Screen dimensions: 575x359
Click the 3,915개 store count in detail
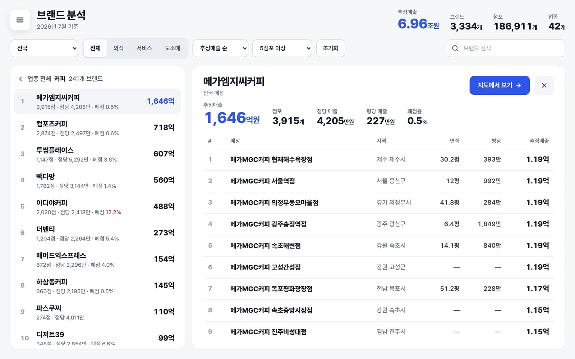[x=288, y=121]
